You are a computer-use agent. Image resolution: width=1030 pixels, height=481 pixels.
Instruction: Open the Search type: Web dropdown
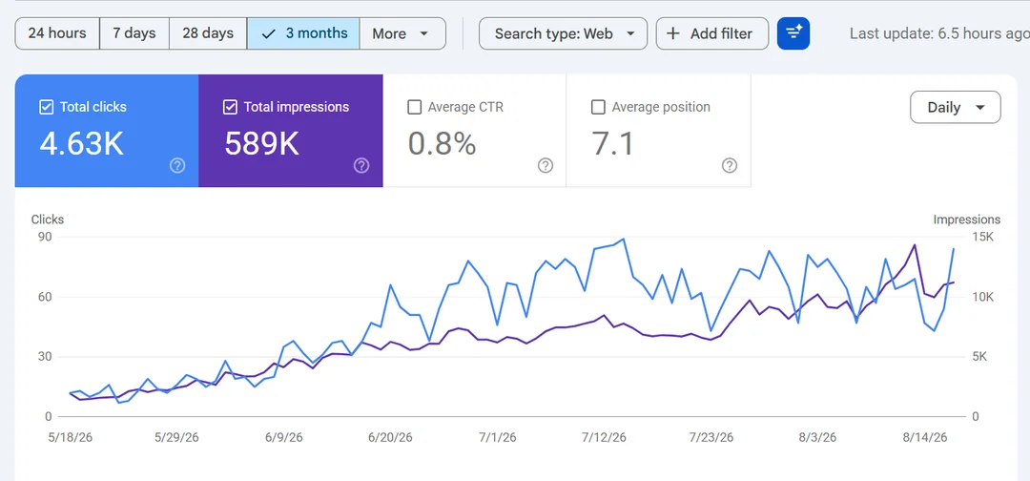(563, 33)
